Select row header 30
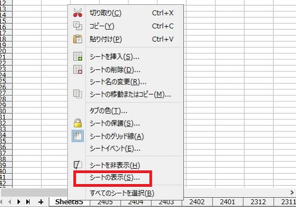Image resolution: width=296 pixels, height=207 pixels. [6, 111]
